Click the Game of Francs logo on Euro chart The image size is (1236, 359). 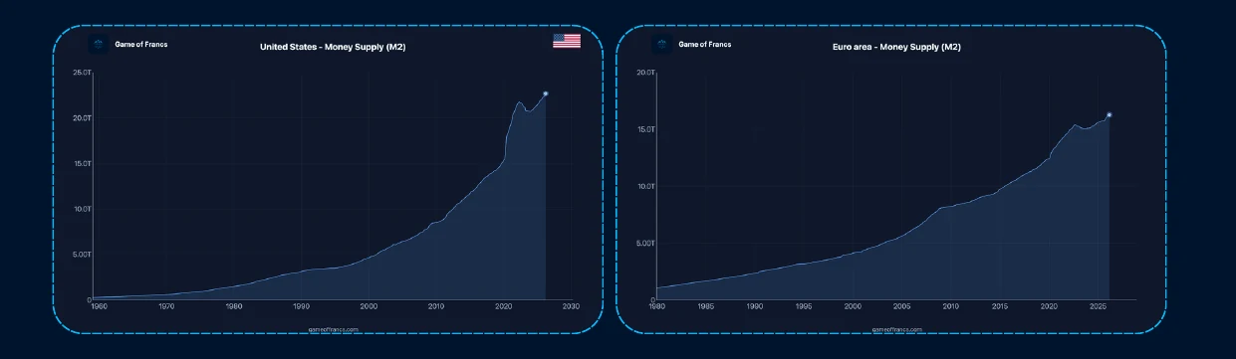pos(662,44)
